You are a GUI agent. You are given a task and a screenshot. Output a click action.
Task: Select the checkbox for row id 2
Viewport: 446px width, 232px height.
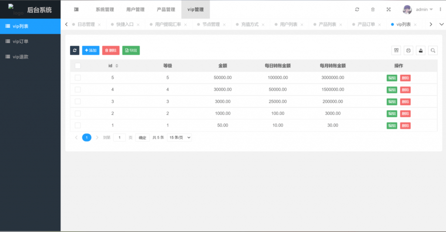point(78,113)
